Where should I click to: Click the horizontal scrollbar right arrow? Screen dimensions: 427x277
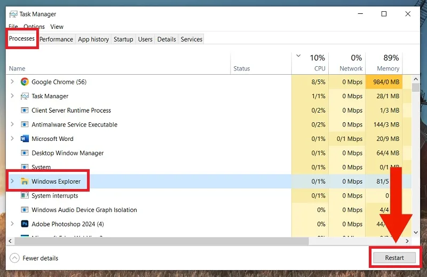(x=407, y=241)
